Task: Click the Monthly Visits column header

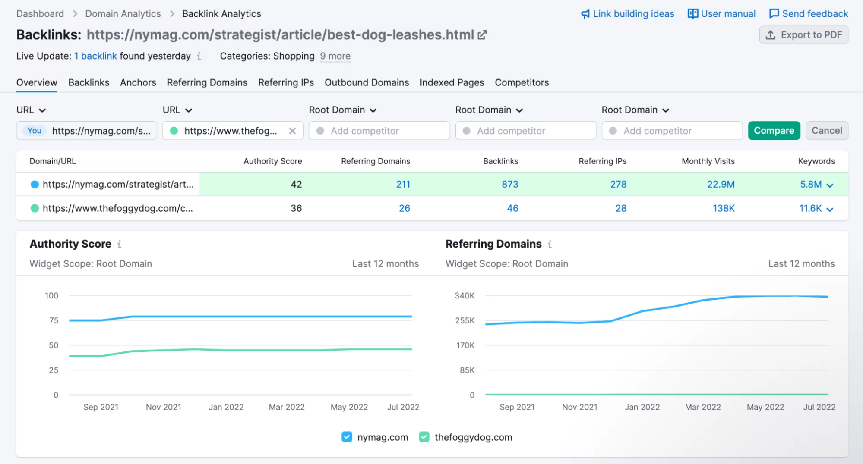Action: 708,161
